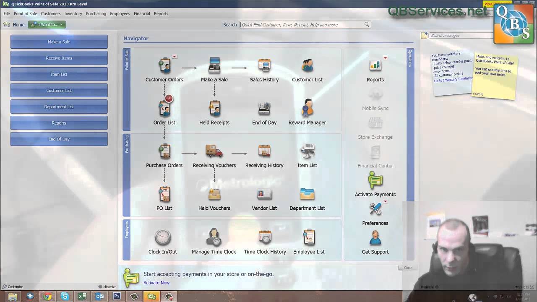The height and width of the screenshot is (302, 537).
Task: Open the File menu
Action: [7, 13]
